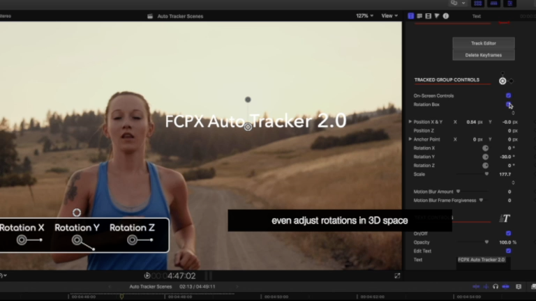Toggle the Inspector sliders panel icon
536x301 pixels.
[x=509, y=3]
